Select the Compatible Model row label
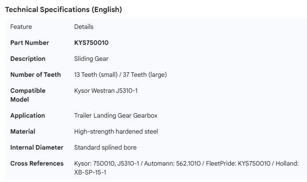Image resolution: width=307 pixels, height=182 pixels. (x=28, y=95)
